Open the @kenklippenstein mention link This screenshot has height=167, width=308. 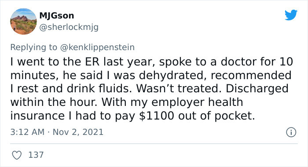(x=97, y=47)
